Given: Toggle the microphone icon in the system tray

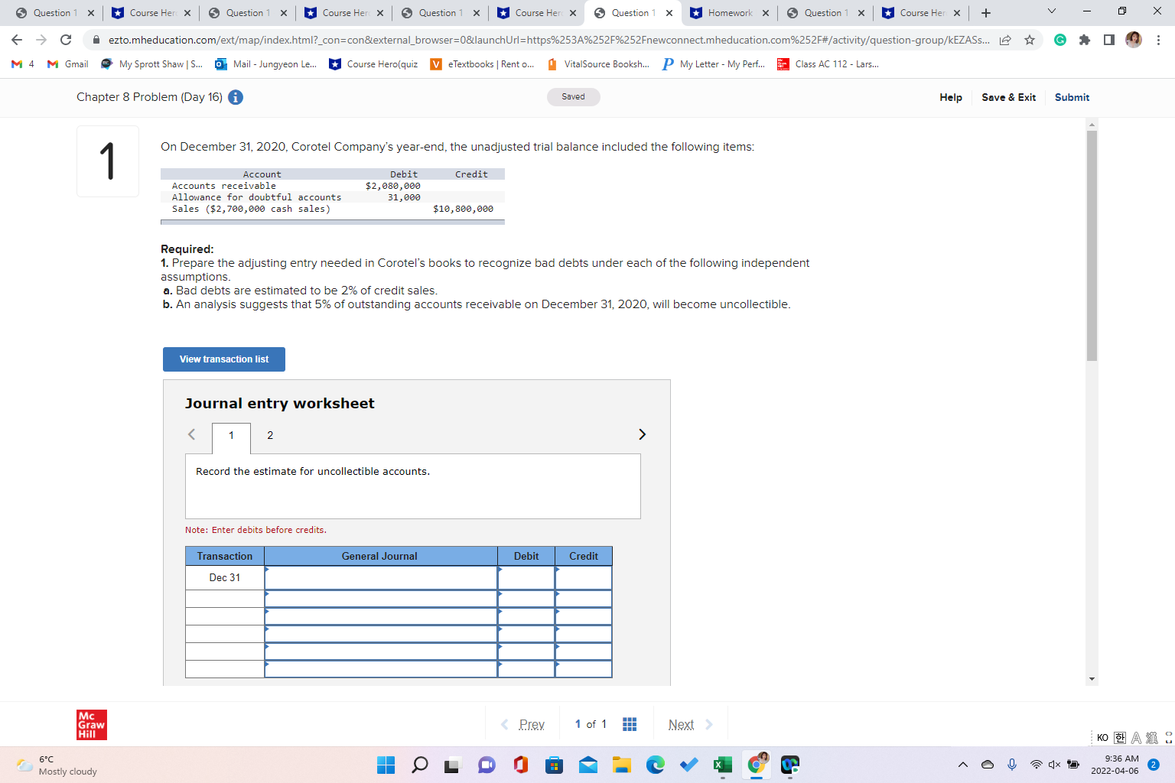Looking at the screenshot, I should [1011, 764].
